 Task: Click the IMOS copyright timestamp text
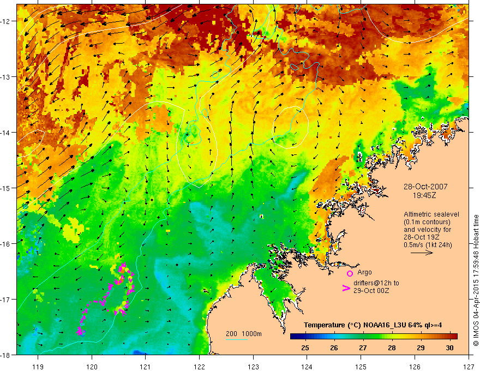[x=476, y=280]
